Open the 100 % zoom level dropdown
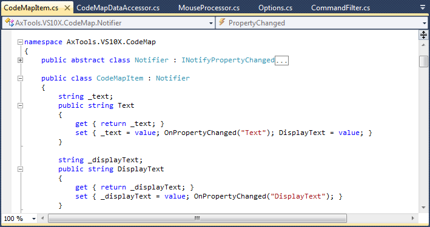Viewport: 430px width, 227px height. (19, 219)
